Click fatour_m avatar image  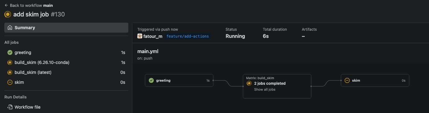tap(140, 36)
